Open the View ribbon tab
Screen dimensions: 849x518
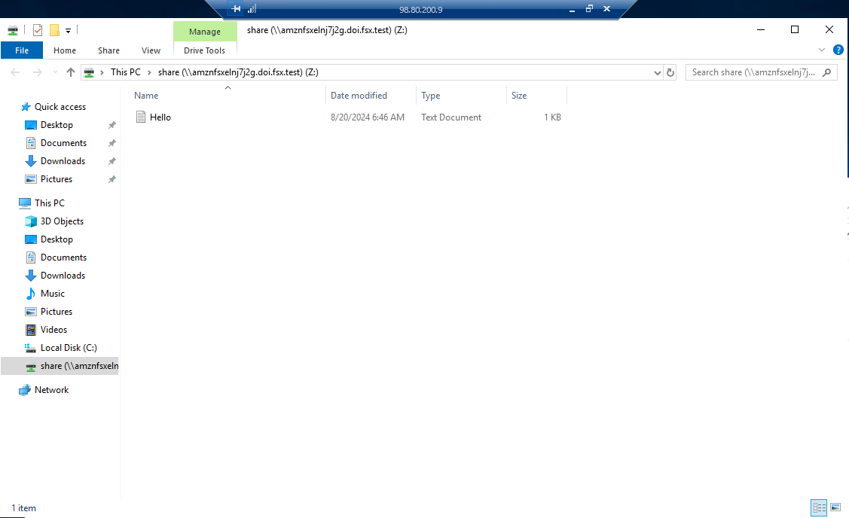click(151, 50)
